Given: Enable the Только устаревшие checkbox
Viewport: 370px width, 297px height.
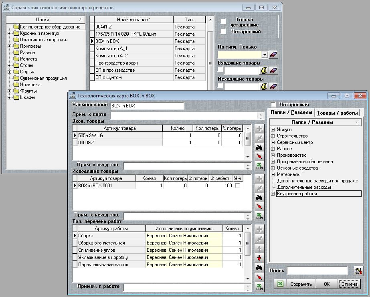Looking at the screenshot, I should (223, 21).
